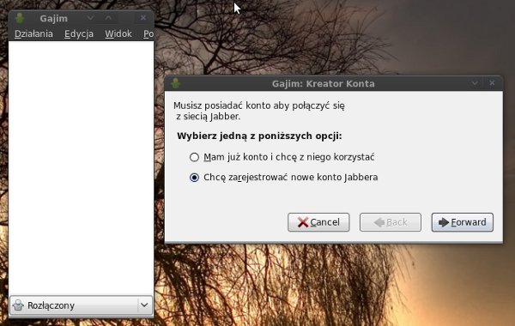Click the Gajim app icon in roster titlebar

(20, 18)
